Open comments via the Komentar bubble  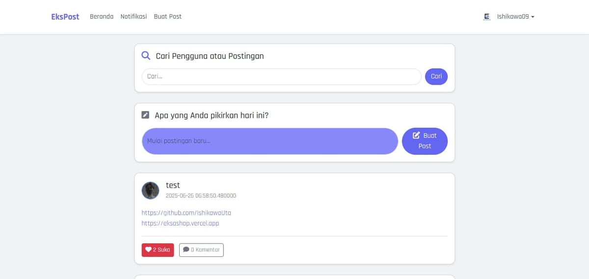click(x=201, y=250)
